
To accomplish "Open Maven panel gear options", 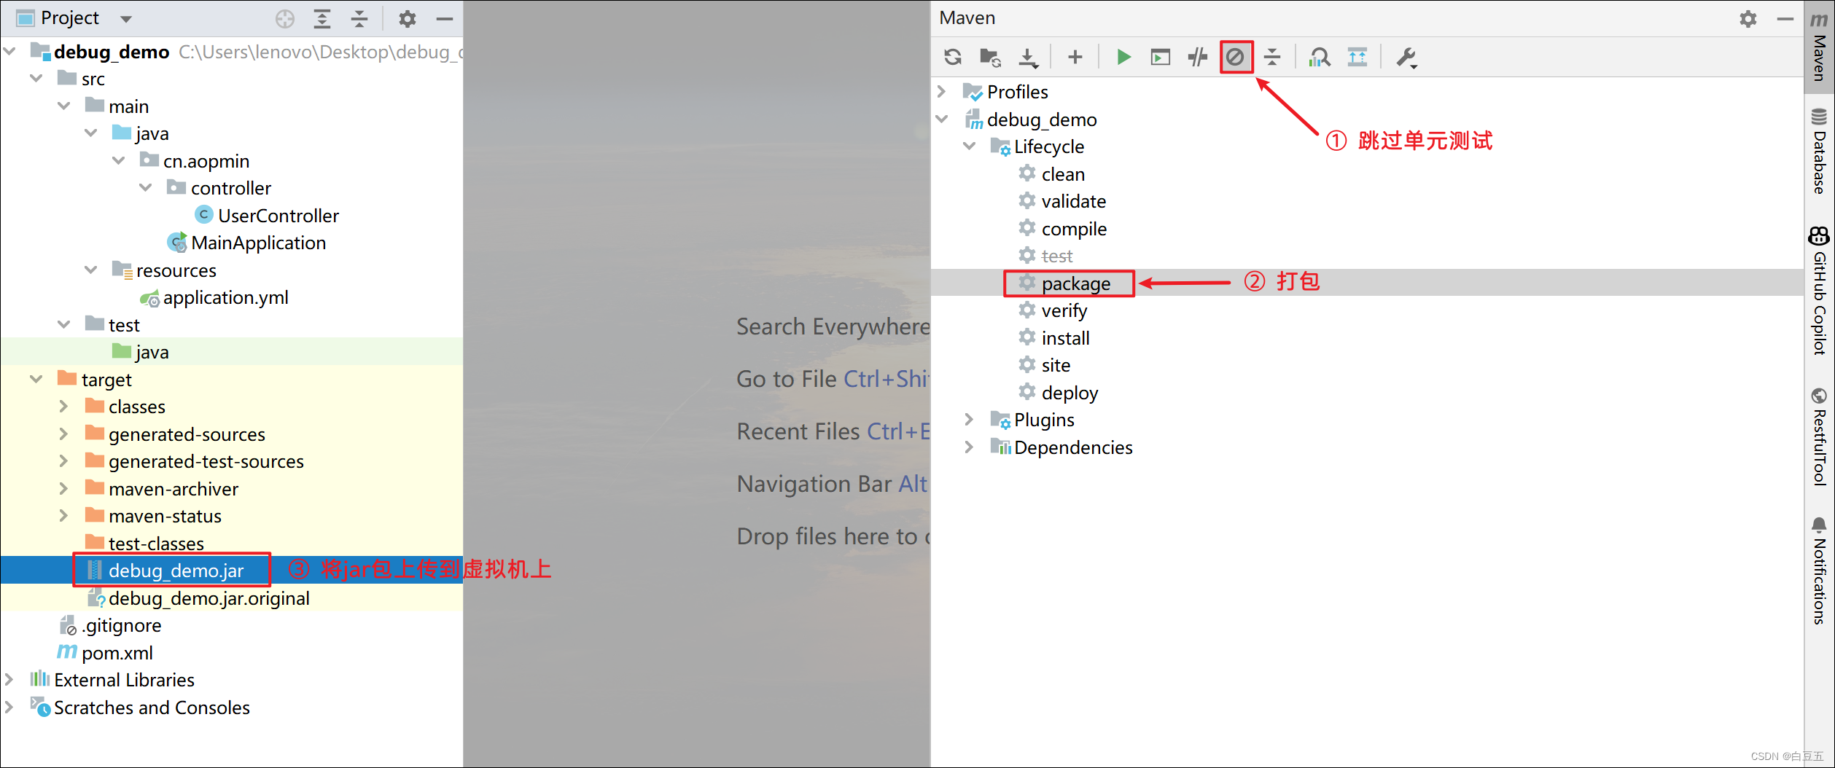I will [1748, 18].
